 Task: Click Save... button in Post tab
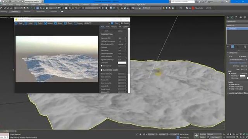[107, 31]
